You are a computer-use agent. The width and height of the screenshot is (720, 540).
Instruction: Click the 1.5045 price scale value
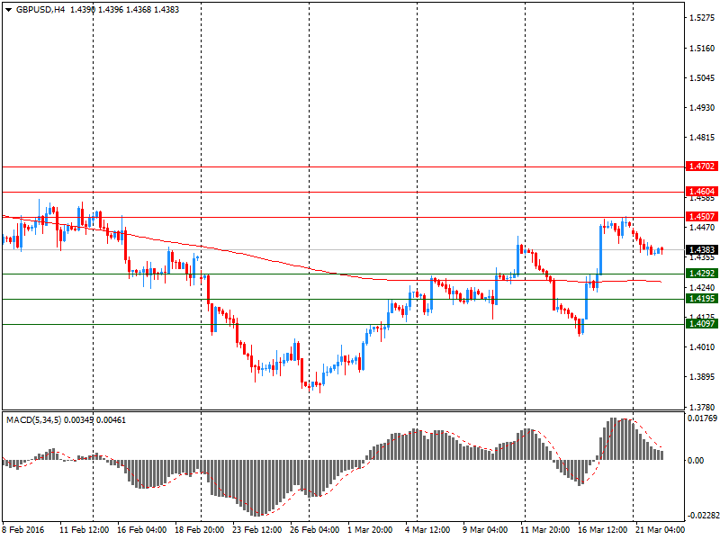point(703,78)
